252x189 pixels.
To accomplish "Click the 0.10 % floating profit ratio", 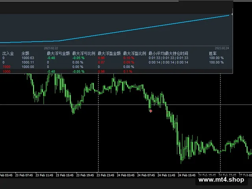I will 129,58.
